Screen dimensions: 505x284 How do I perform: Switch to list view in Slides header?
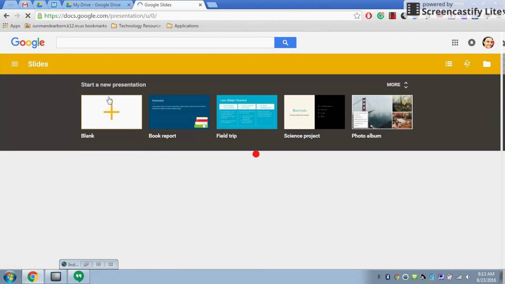point(449,64)
